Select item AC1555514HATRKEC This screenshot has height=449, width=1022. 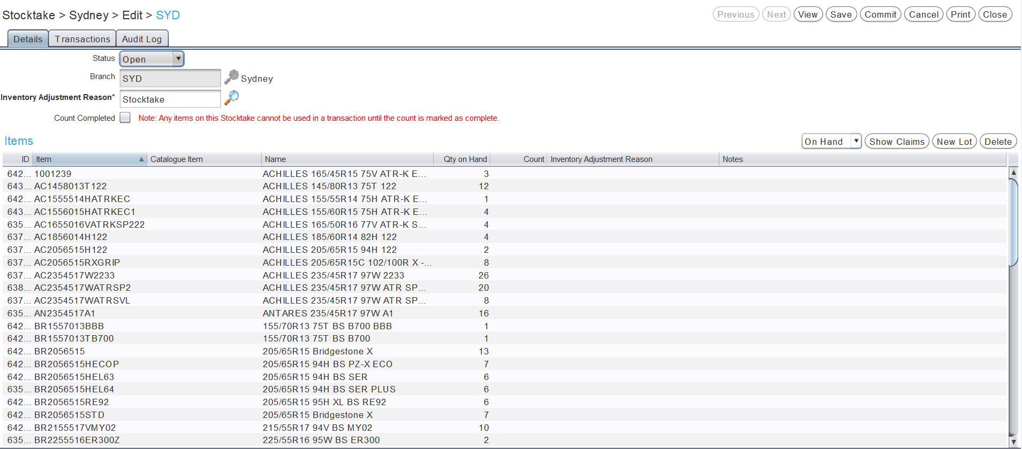click(x=505, y=199)
